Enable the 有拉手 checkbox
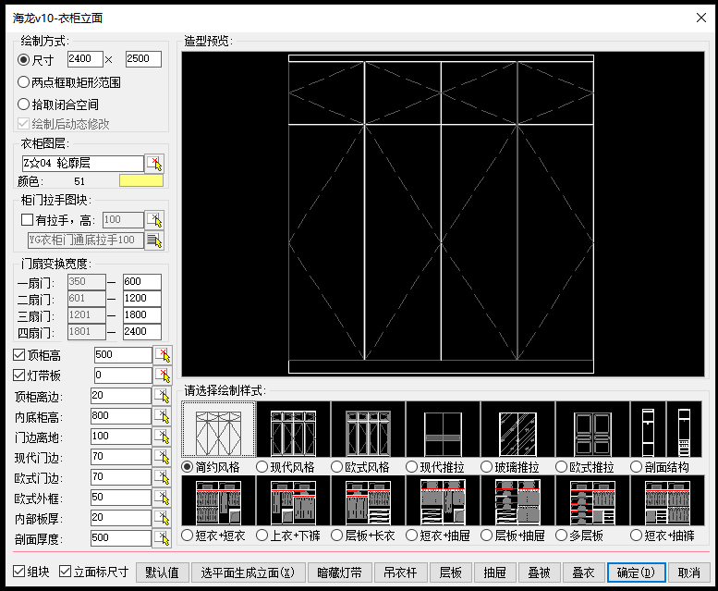 (x=27, y=220)
